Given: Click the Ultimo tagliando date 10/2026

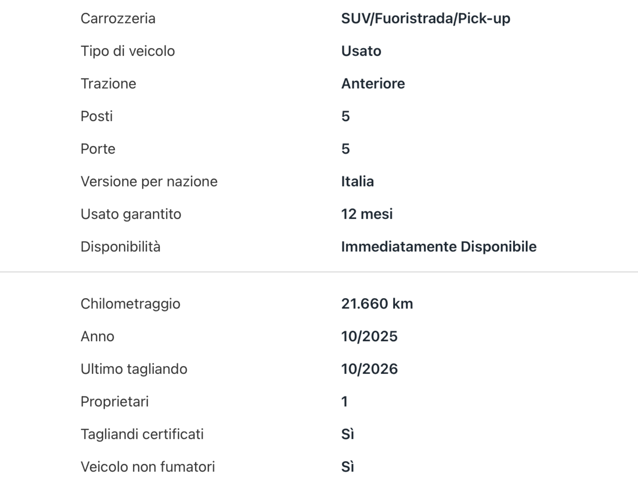Looking at the screenshot, I should 369,369.
